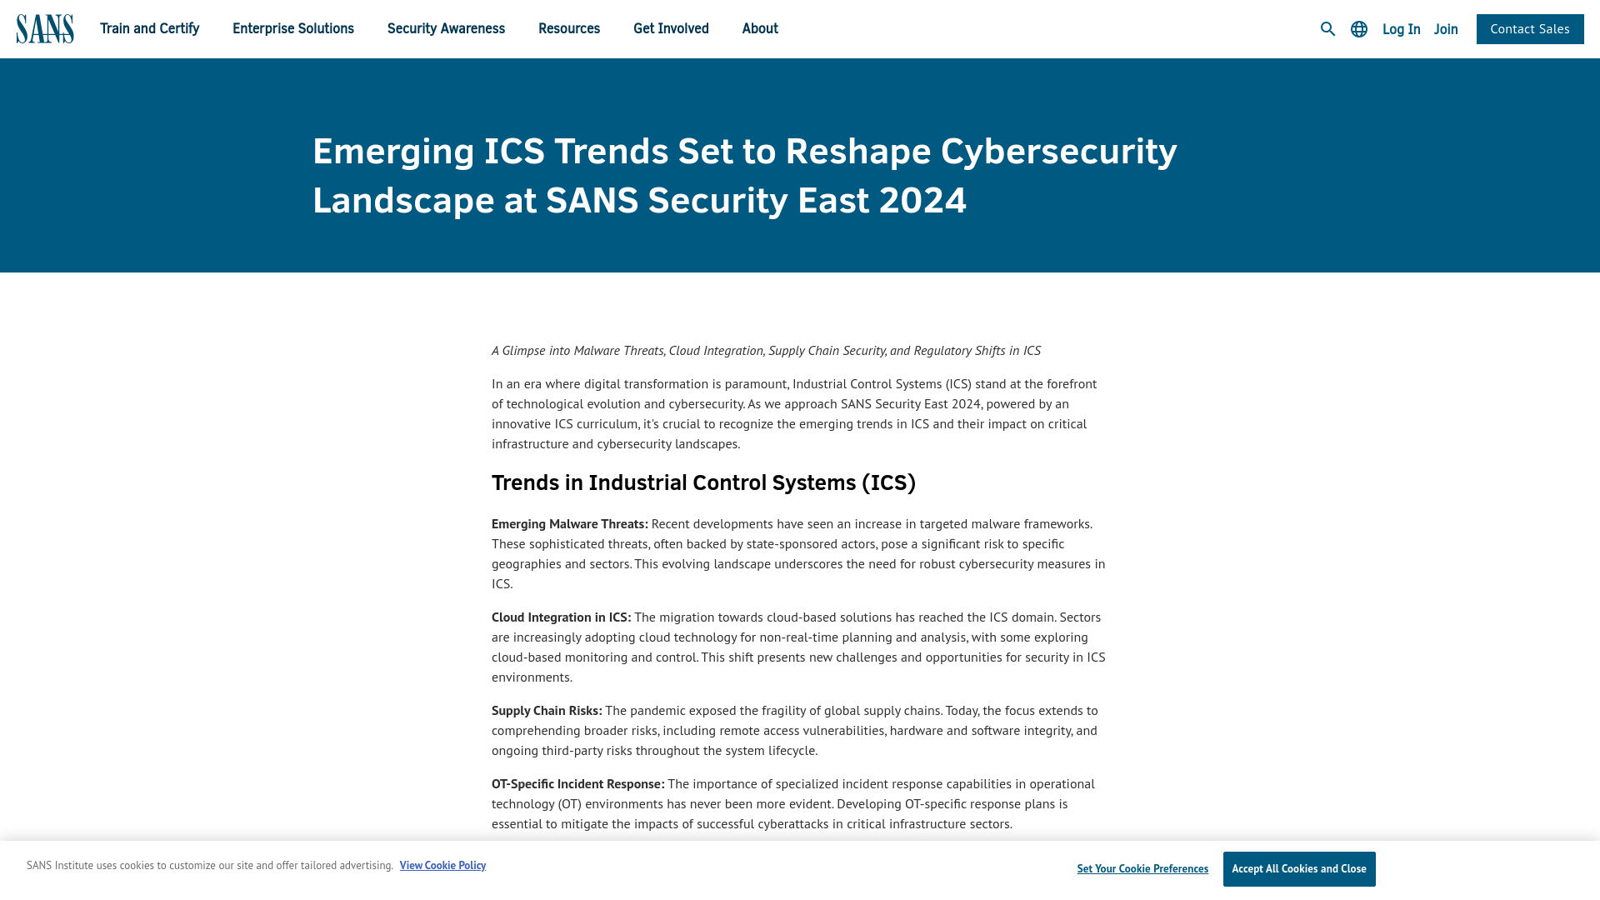
Task: Expand the Resources navigation menu
Action: 569,28
